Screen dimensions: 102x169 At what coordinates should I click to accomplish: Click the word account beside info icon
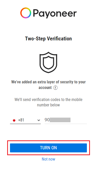point(45,88)
